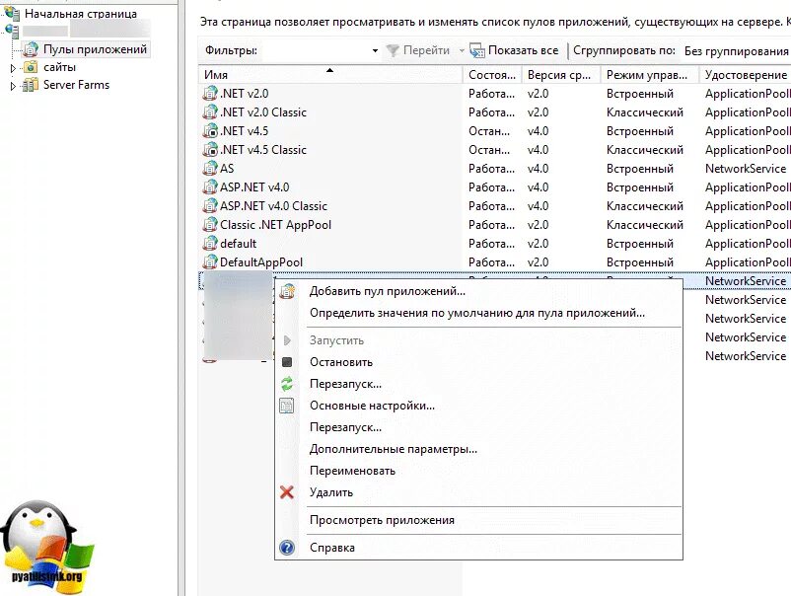Open Дополнительные параметры… from context menu
The height and width of the screenshot is (596, 791).
pos(394,449)
